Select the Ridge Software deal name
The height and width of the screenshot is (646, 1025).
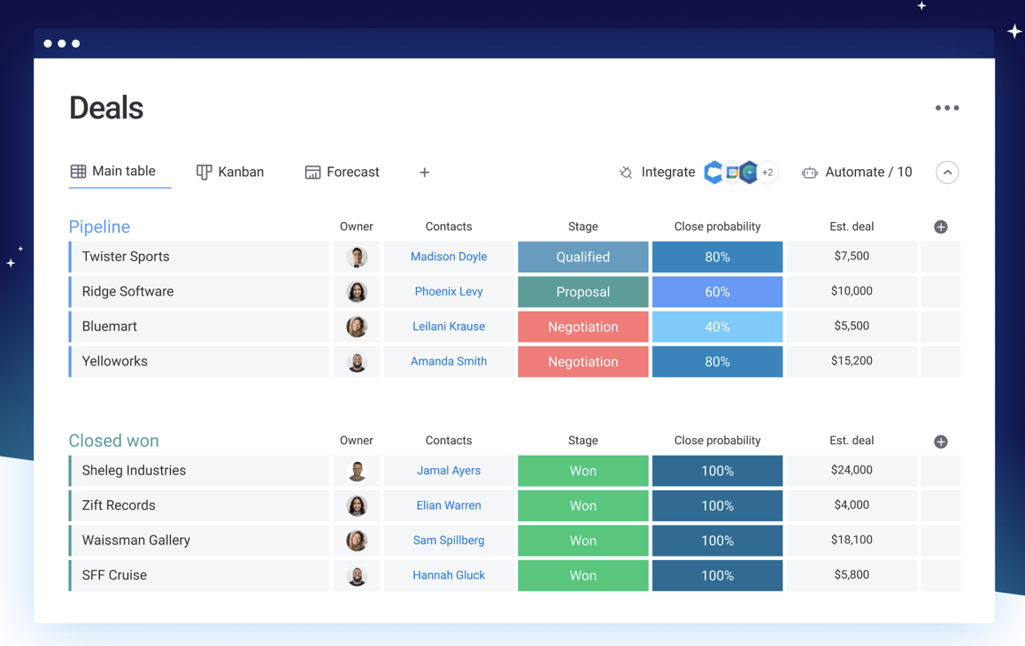(x=127, y=292)
